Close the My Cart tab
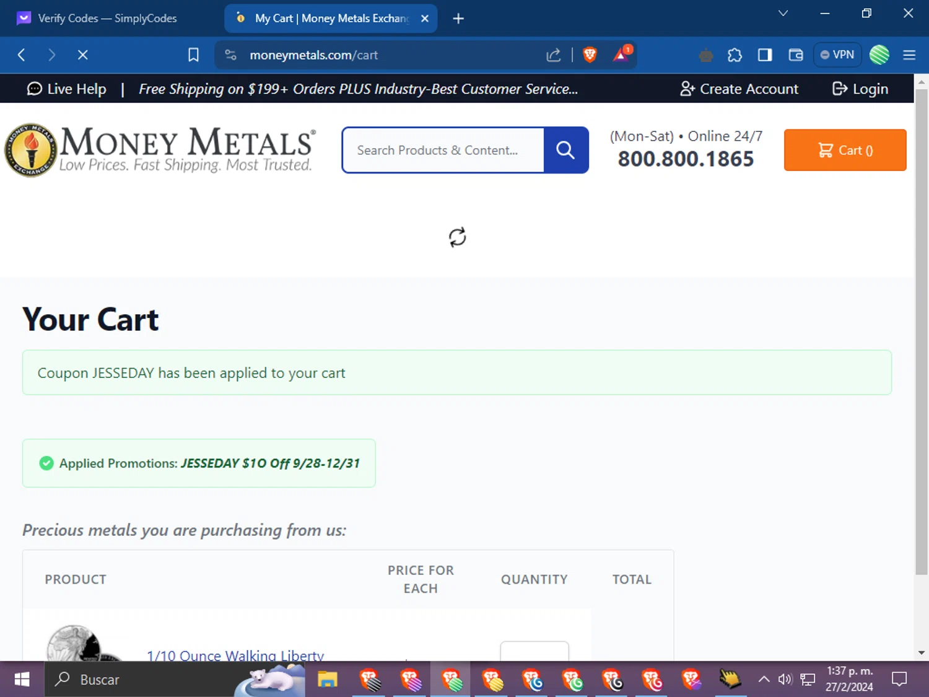 point(425,19)
